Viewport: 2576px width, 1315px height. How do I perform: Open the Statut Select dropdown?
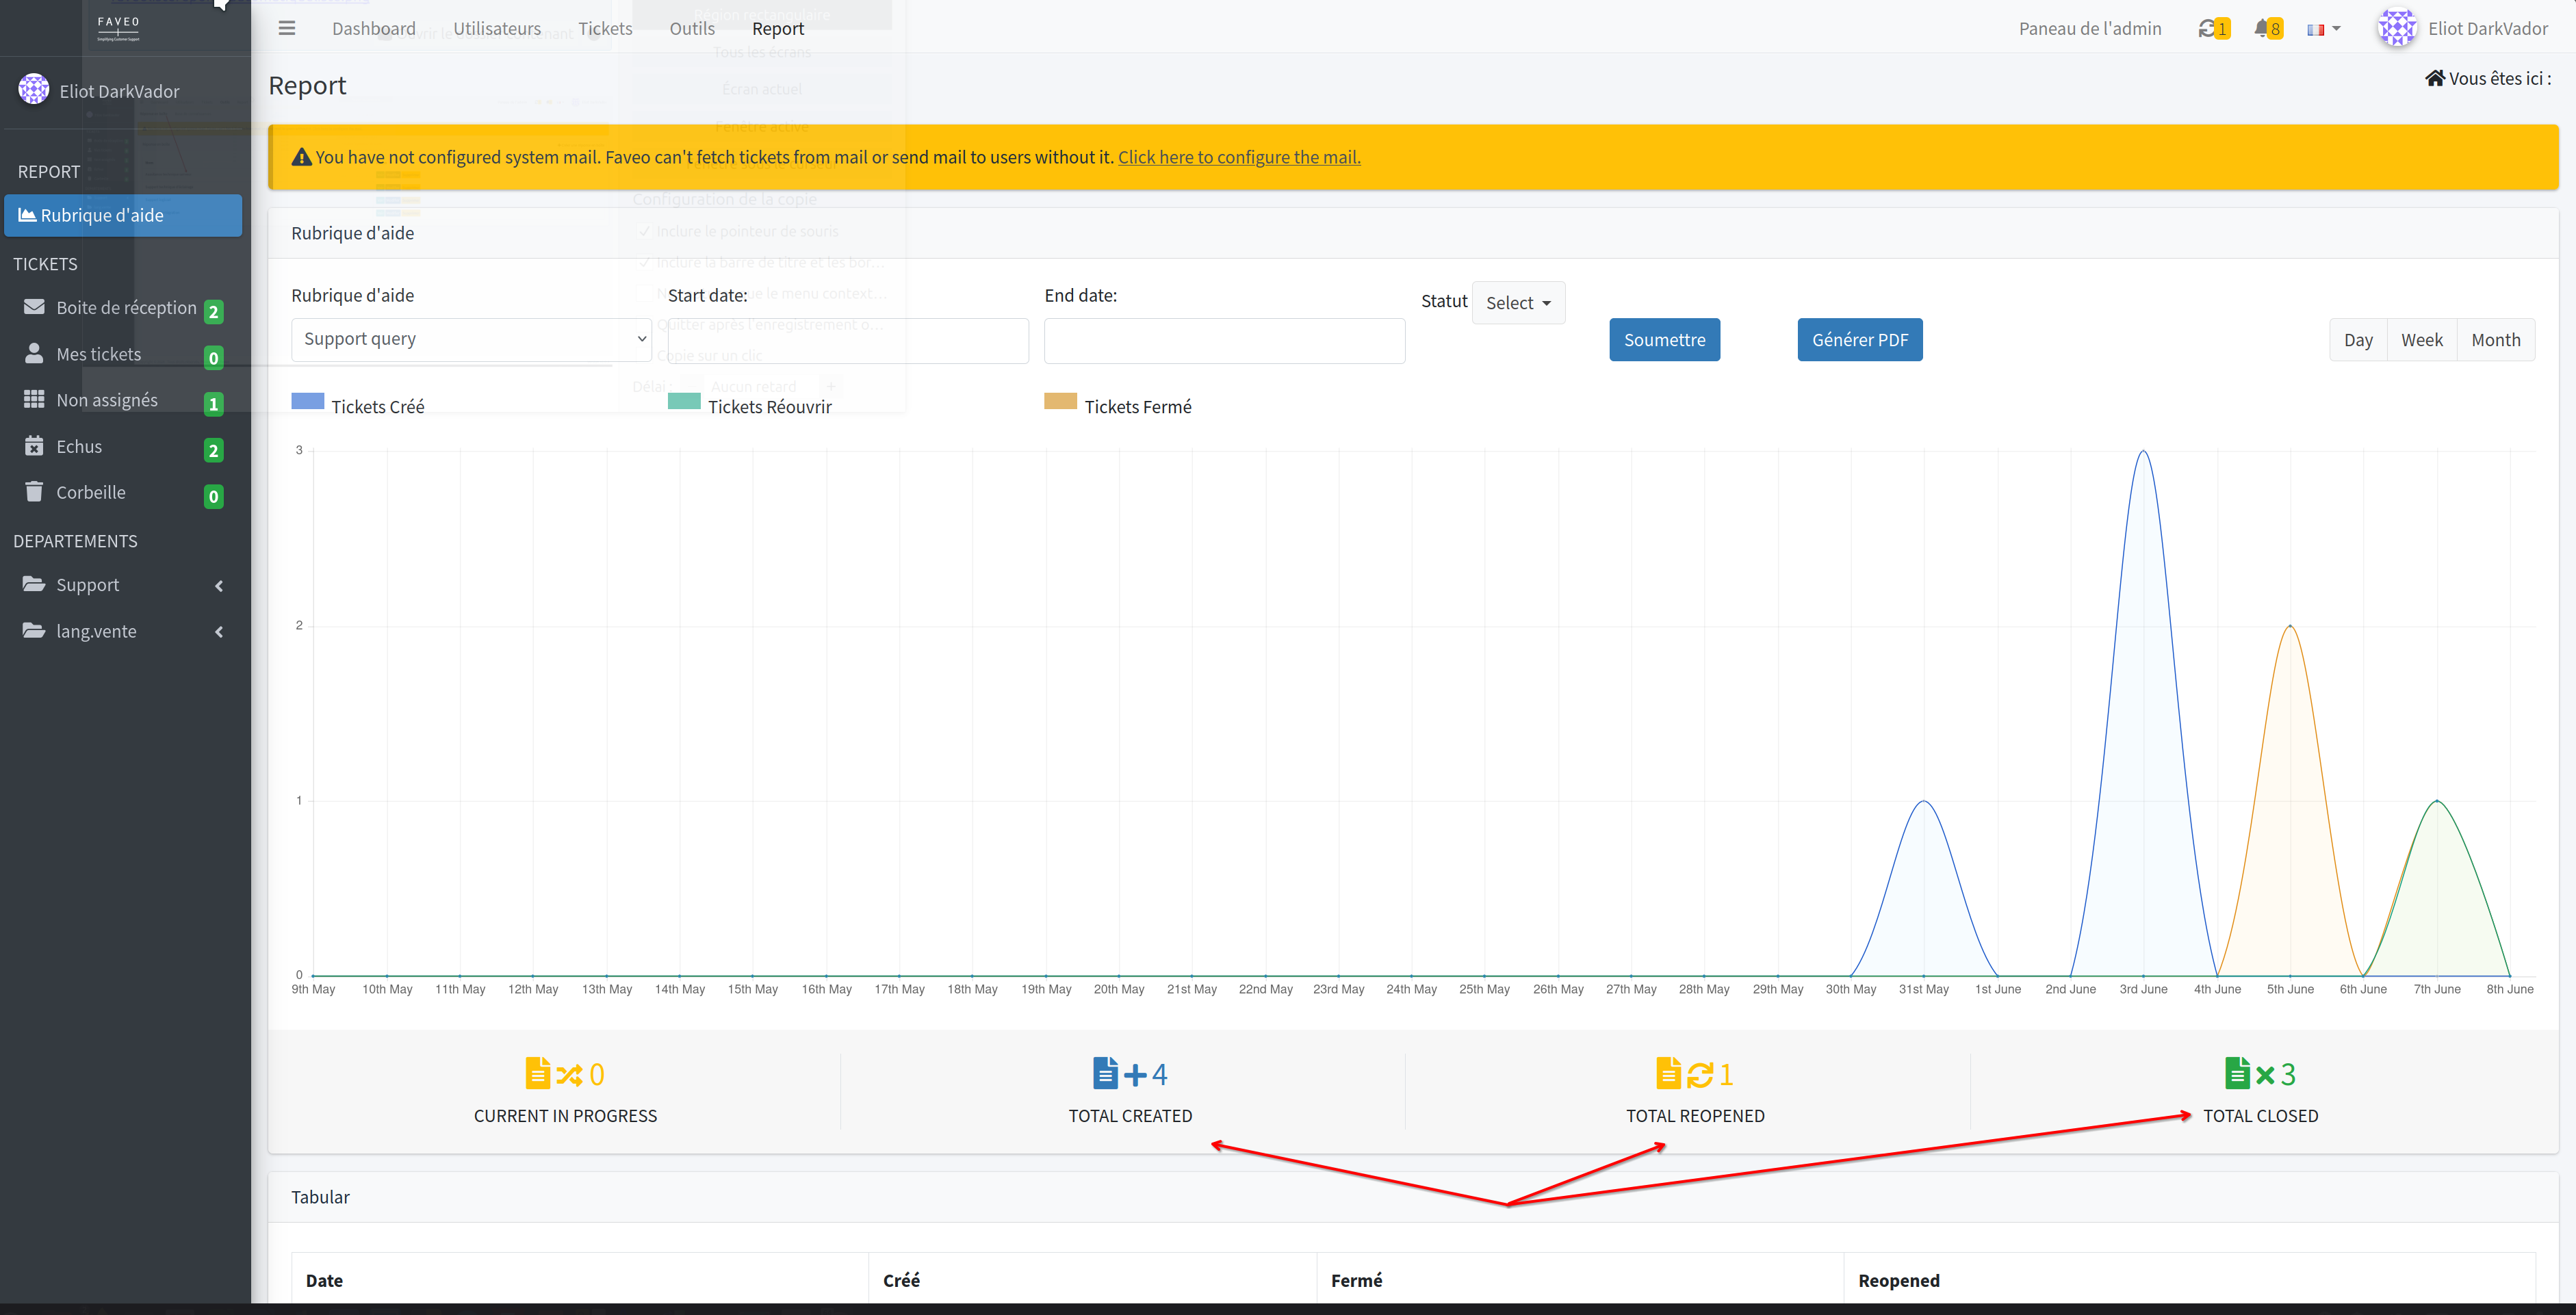[x=1518, y=303]
